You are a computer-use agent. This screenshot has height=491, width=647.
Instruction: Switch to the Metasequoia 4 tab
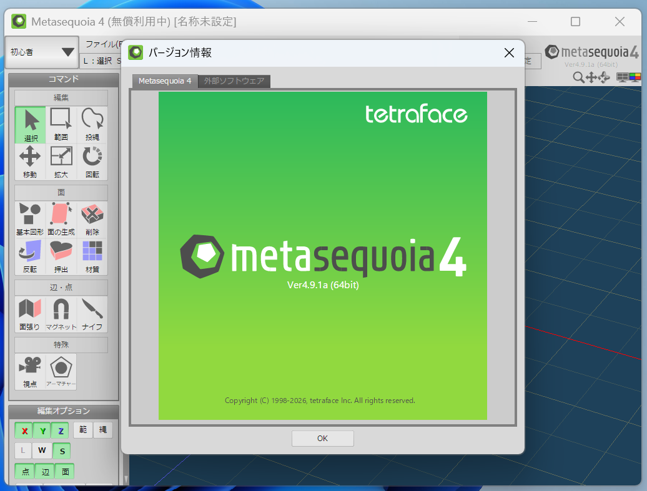click(165, 81)
